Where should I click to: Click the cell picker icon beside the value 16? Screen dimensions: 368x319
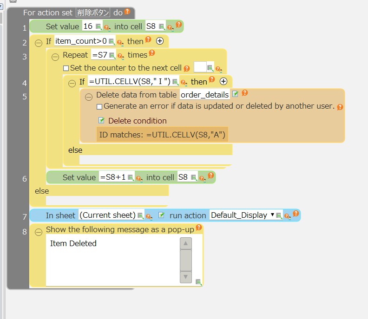coord(98,27)
